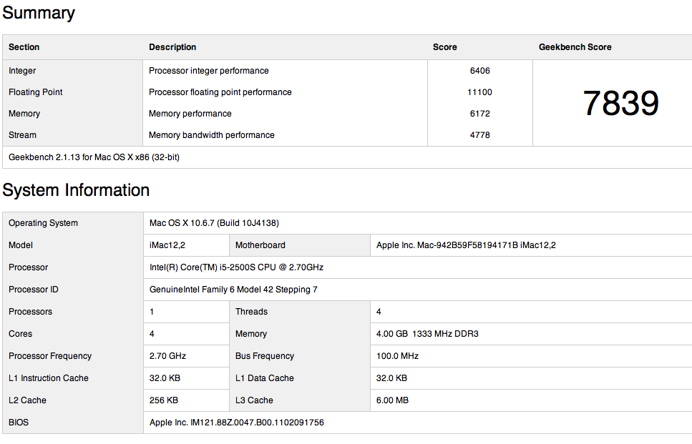Click the Processor ID value

pyautogui.click(x=233, y=290)
